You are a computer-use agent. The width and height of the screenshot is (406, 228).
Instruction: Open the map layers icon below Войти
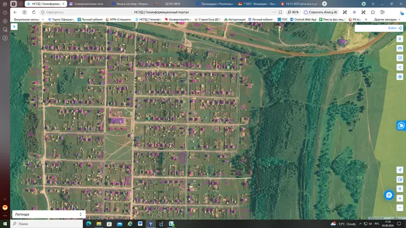[x=400, y=39]
